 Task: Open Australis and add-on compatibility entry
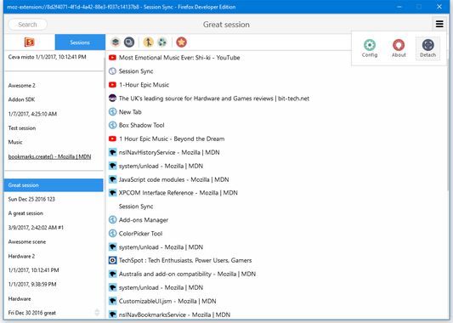point(187,274)
